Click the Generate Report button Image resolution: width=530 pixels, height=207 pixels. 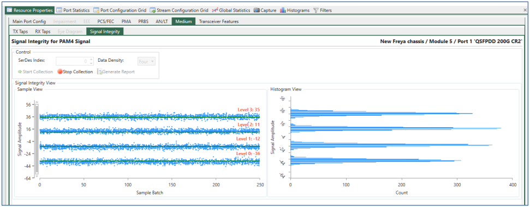[116, 72]
